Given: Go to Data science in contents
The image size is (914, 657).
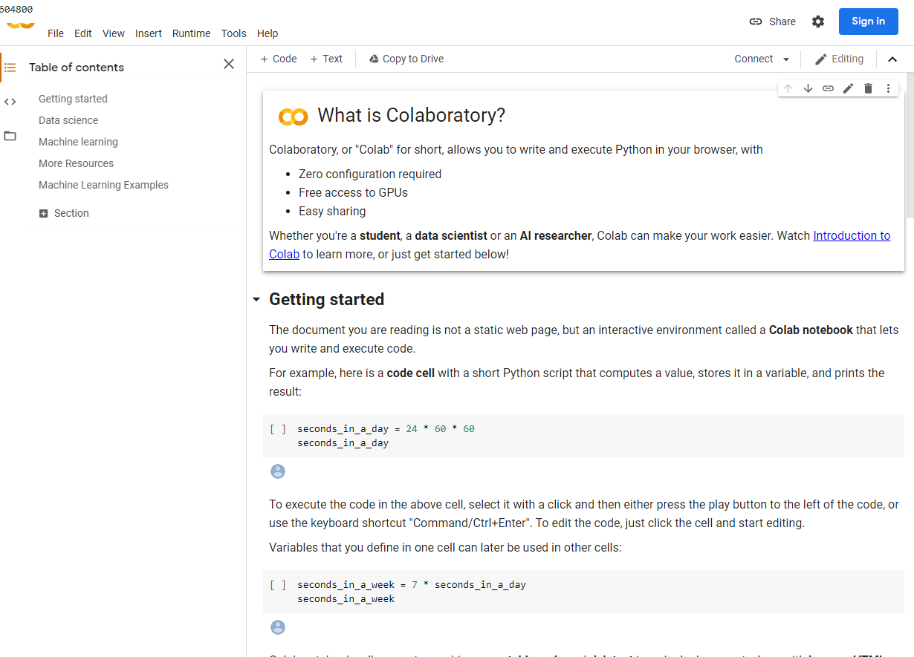Looking at the screenshot, I should tap(68, 120).
